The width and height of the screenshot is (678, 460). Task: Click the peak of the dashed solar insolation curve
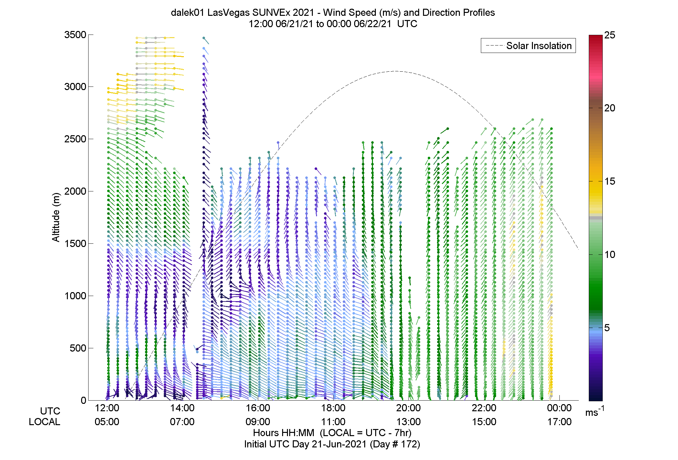tap(396, 71)
